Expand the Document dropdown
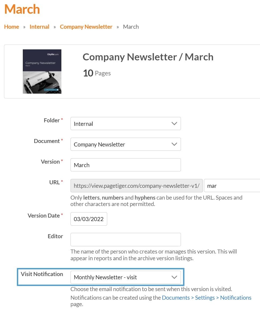This screenshot has height=312, width=260. [125, 144]
